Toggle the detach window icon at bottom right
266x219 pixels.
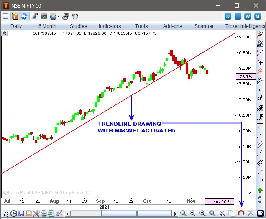[x=261, y=214]
